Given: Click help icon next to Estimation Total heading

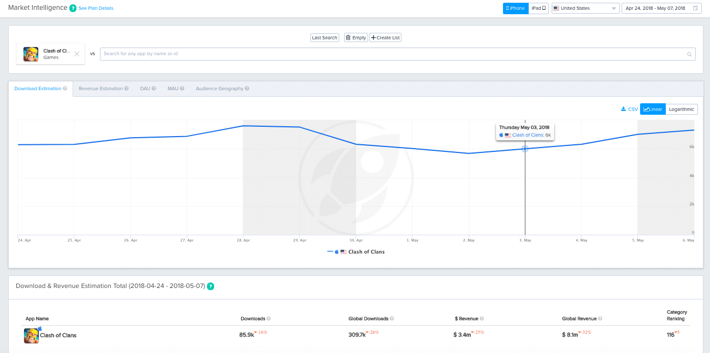Looking at the screenshot, I should coord(210,286).
